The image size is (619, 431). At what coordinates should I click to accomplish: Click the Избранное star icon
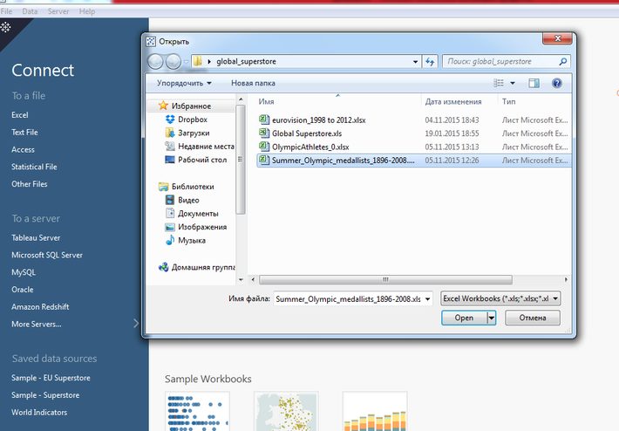[163, 106]
